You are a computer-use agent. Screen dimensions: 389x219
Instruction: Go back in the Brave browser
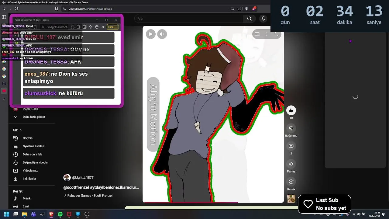4,9
